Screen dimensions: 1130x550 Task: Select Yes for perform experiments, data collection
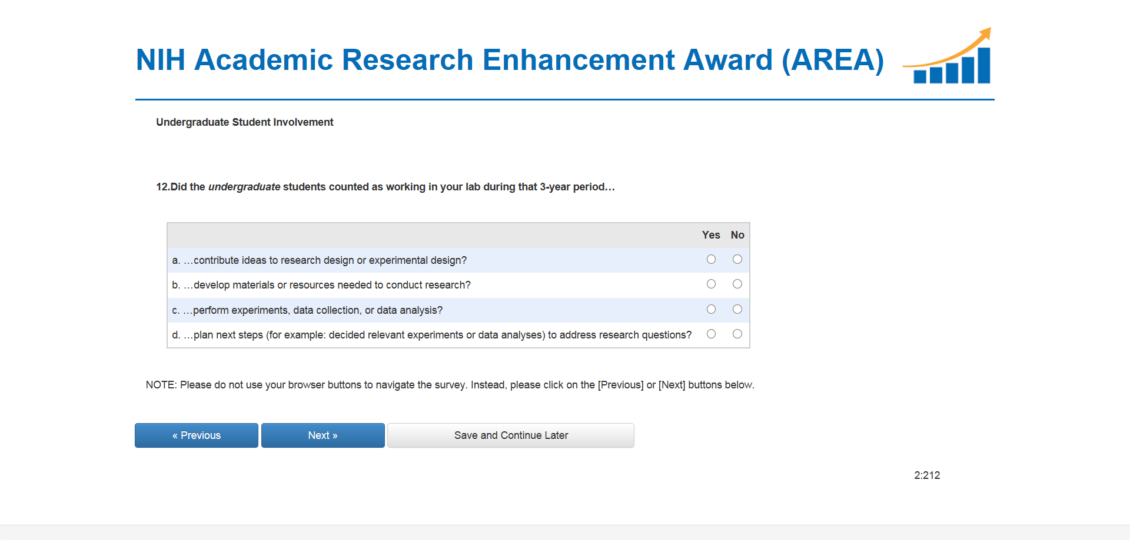coord(711,309)
